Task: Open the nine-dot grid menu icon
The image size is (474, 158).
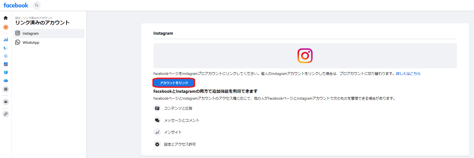Action: point(6,89)
